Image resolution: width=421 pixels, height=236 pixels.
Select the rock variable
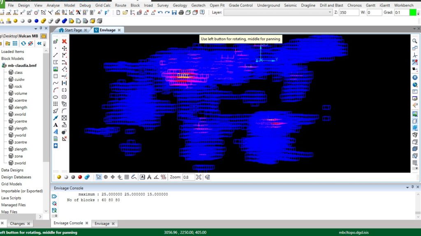point(18,86)
